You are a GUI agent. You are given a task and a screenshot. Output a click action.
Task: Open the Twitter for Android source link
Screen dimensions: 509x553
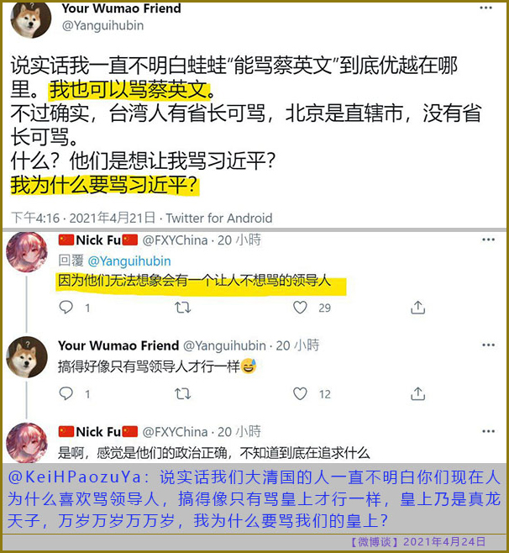[x=219, y=218]
